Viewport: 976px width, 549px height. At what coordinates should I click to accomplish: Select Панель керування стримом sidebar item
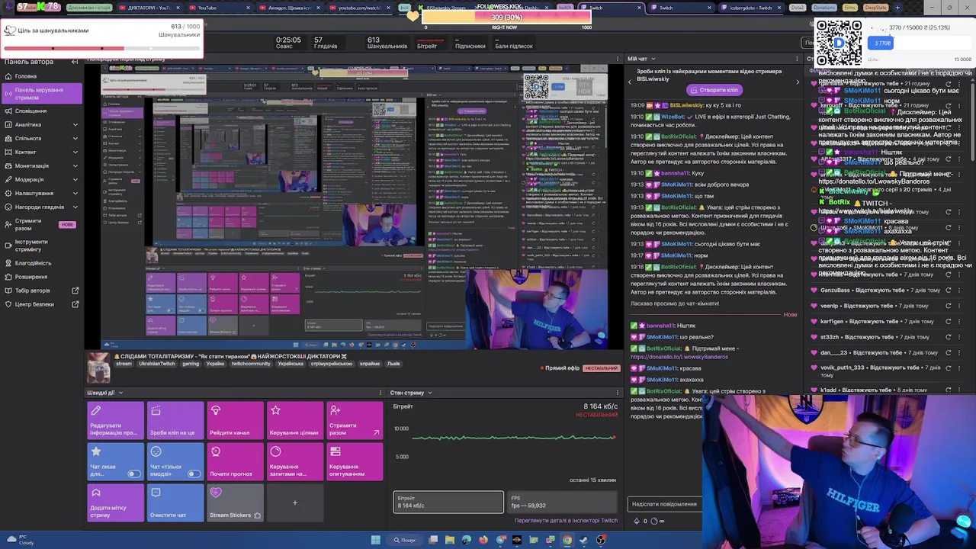tap(42, 94)
